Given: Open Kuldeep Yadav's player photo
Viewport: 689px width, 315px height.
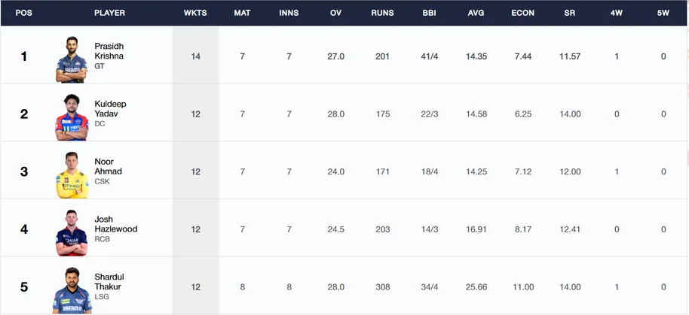Looking at the screenshot, I should click(x=72, y=117).
